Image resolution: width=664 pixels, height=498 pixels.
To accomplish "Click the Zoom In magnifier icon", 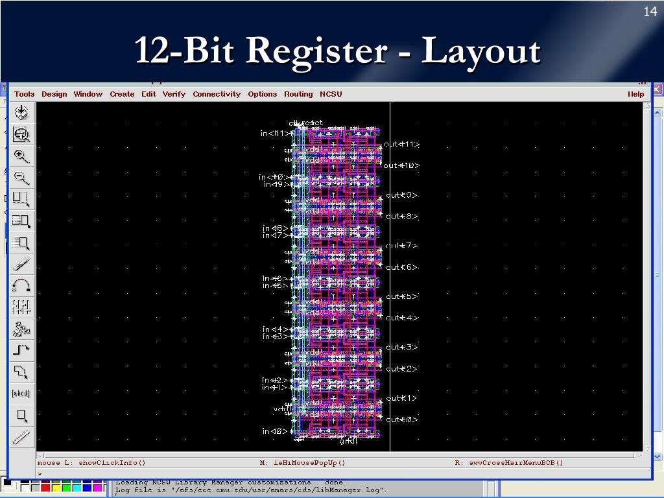I will 22,156.
